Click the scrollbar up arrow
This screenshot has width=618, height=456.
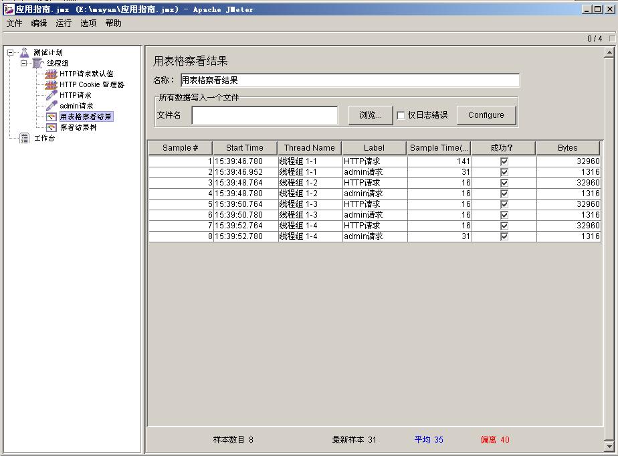click(609, 52)
